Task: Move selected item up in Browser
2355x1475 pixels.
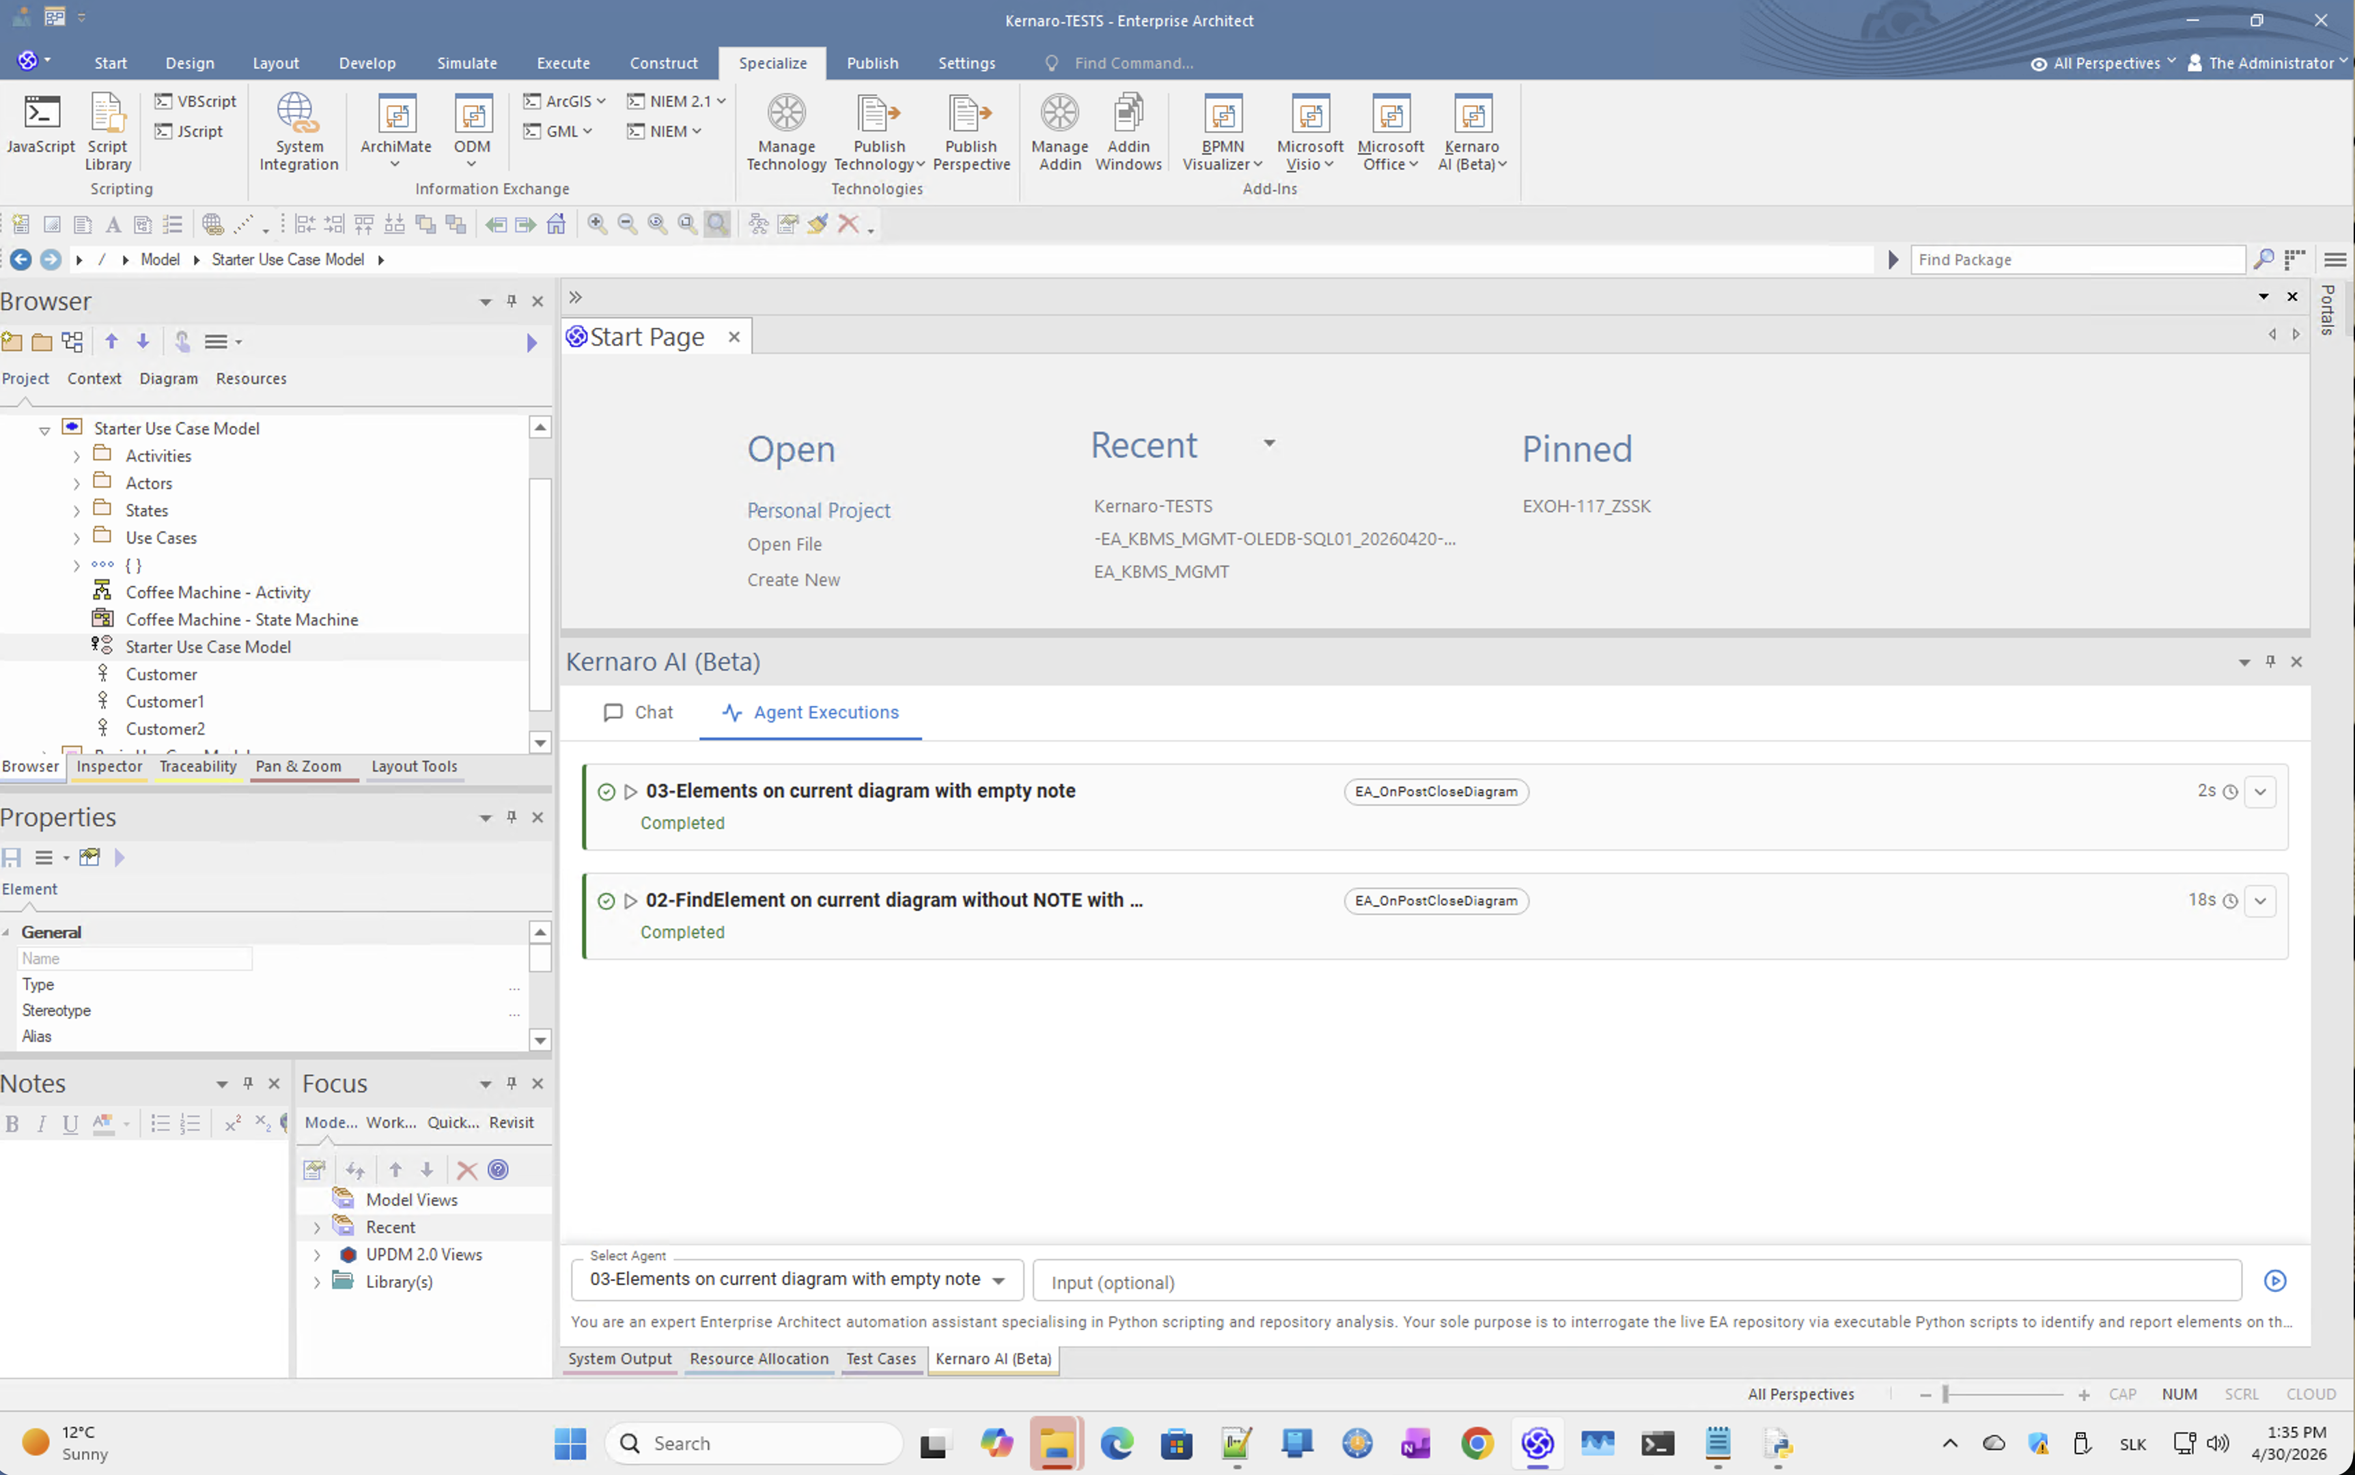Action: pyautogui.click(x=111, y=341)
